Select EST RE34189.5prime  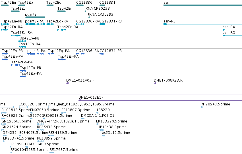pos(63,133)
